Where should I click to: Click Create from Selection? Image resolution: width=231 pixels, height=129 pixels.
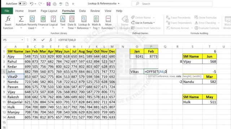click(146, 28)
